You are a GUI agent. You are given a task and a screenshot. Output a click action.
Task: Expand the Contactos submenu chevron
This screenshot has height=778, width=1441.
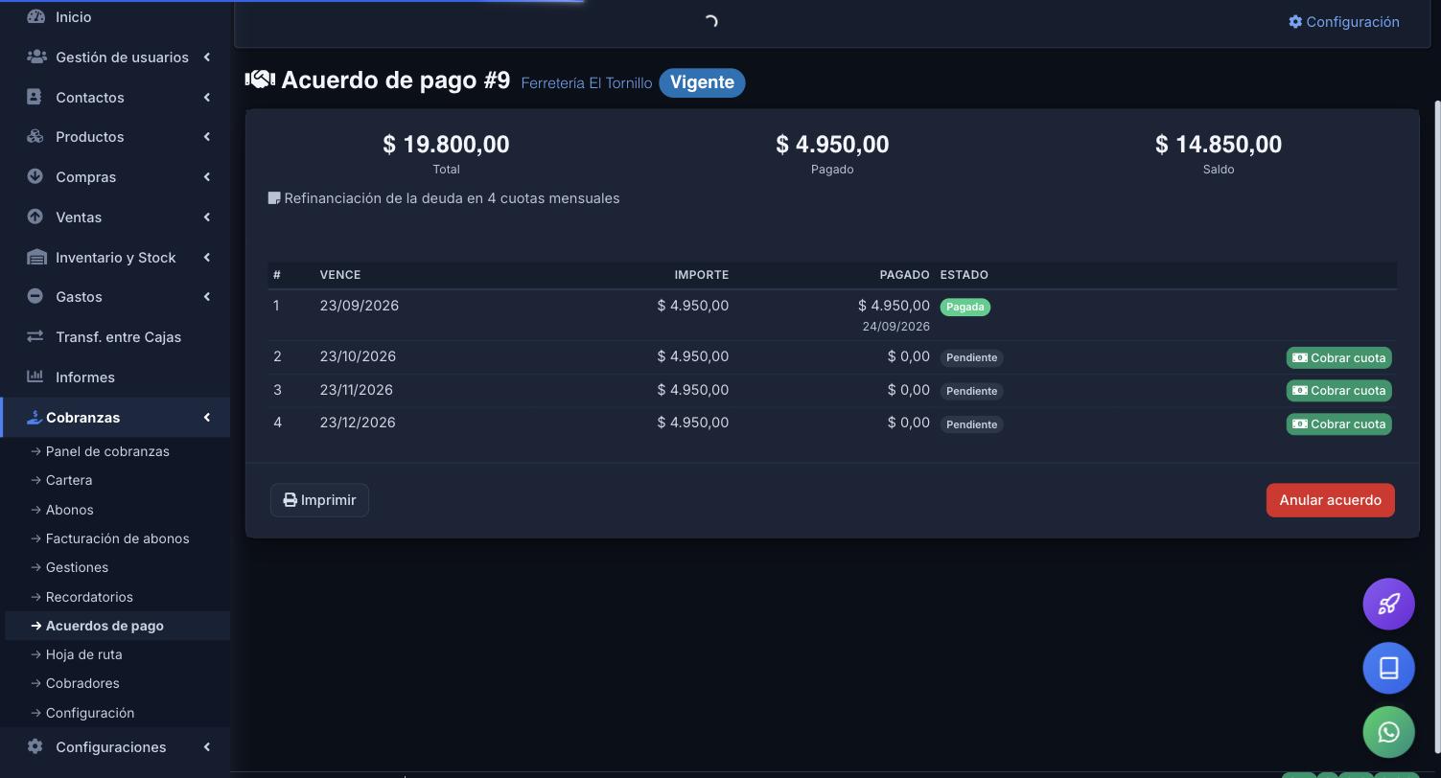[x=206, y=97]
